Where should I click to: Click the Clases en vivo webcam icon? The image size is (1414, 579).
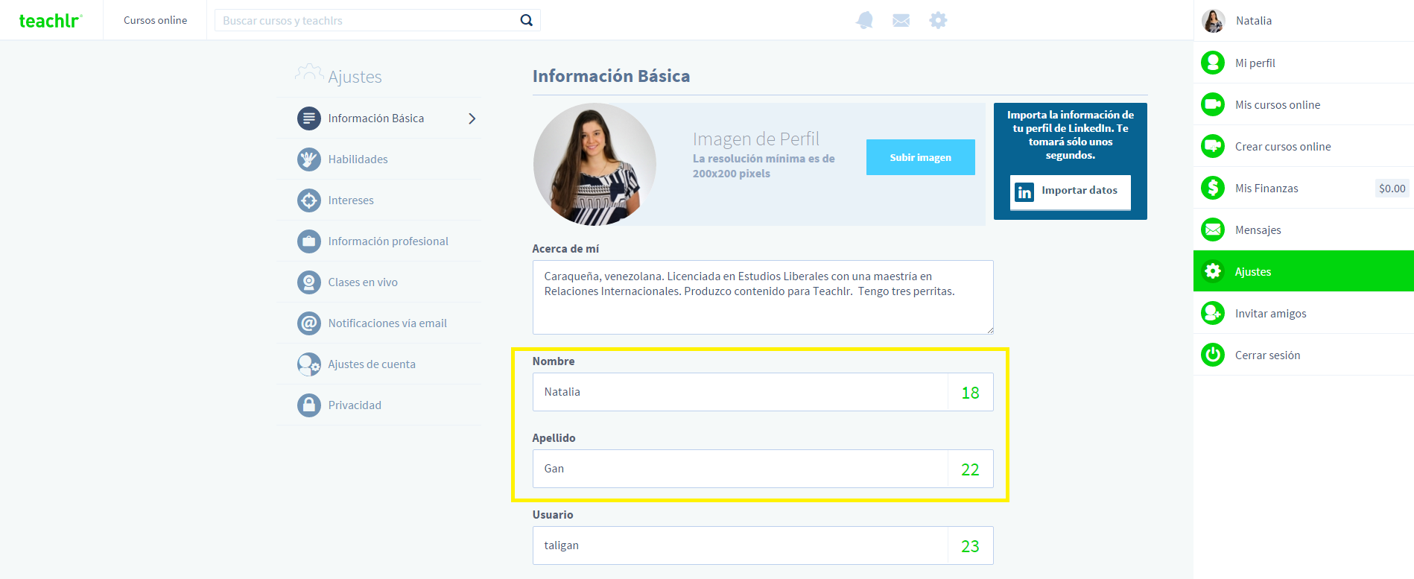(x=309, y=282)
